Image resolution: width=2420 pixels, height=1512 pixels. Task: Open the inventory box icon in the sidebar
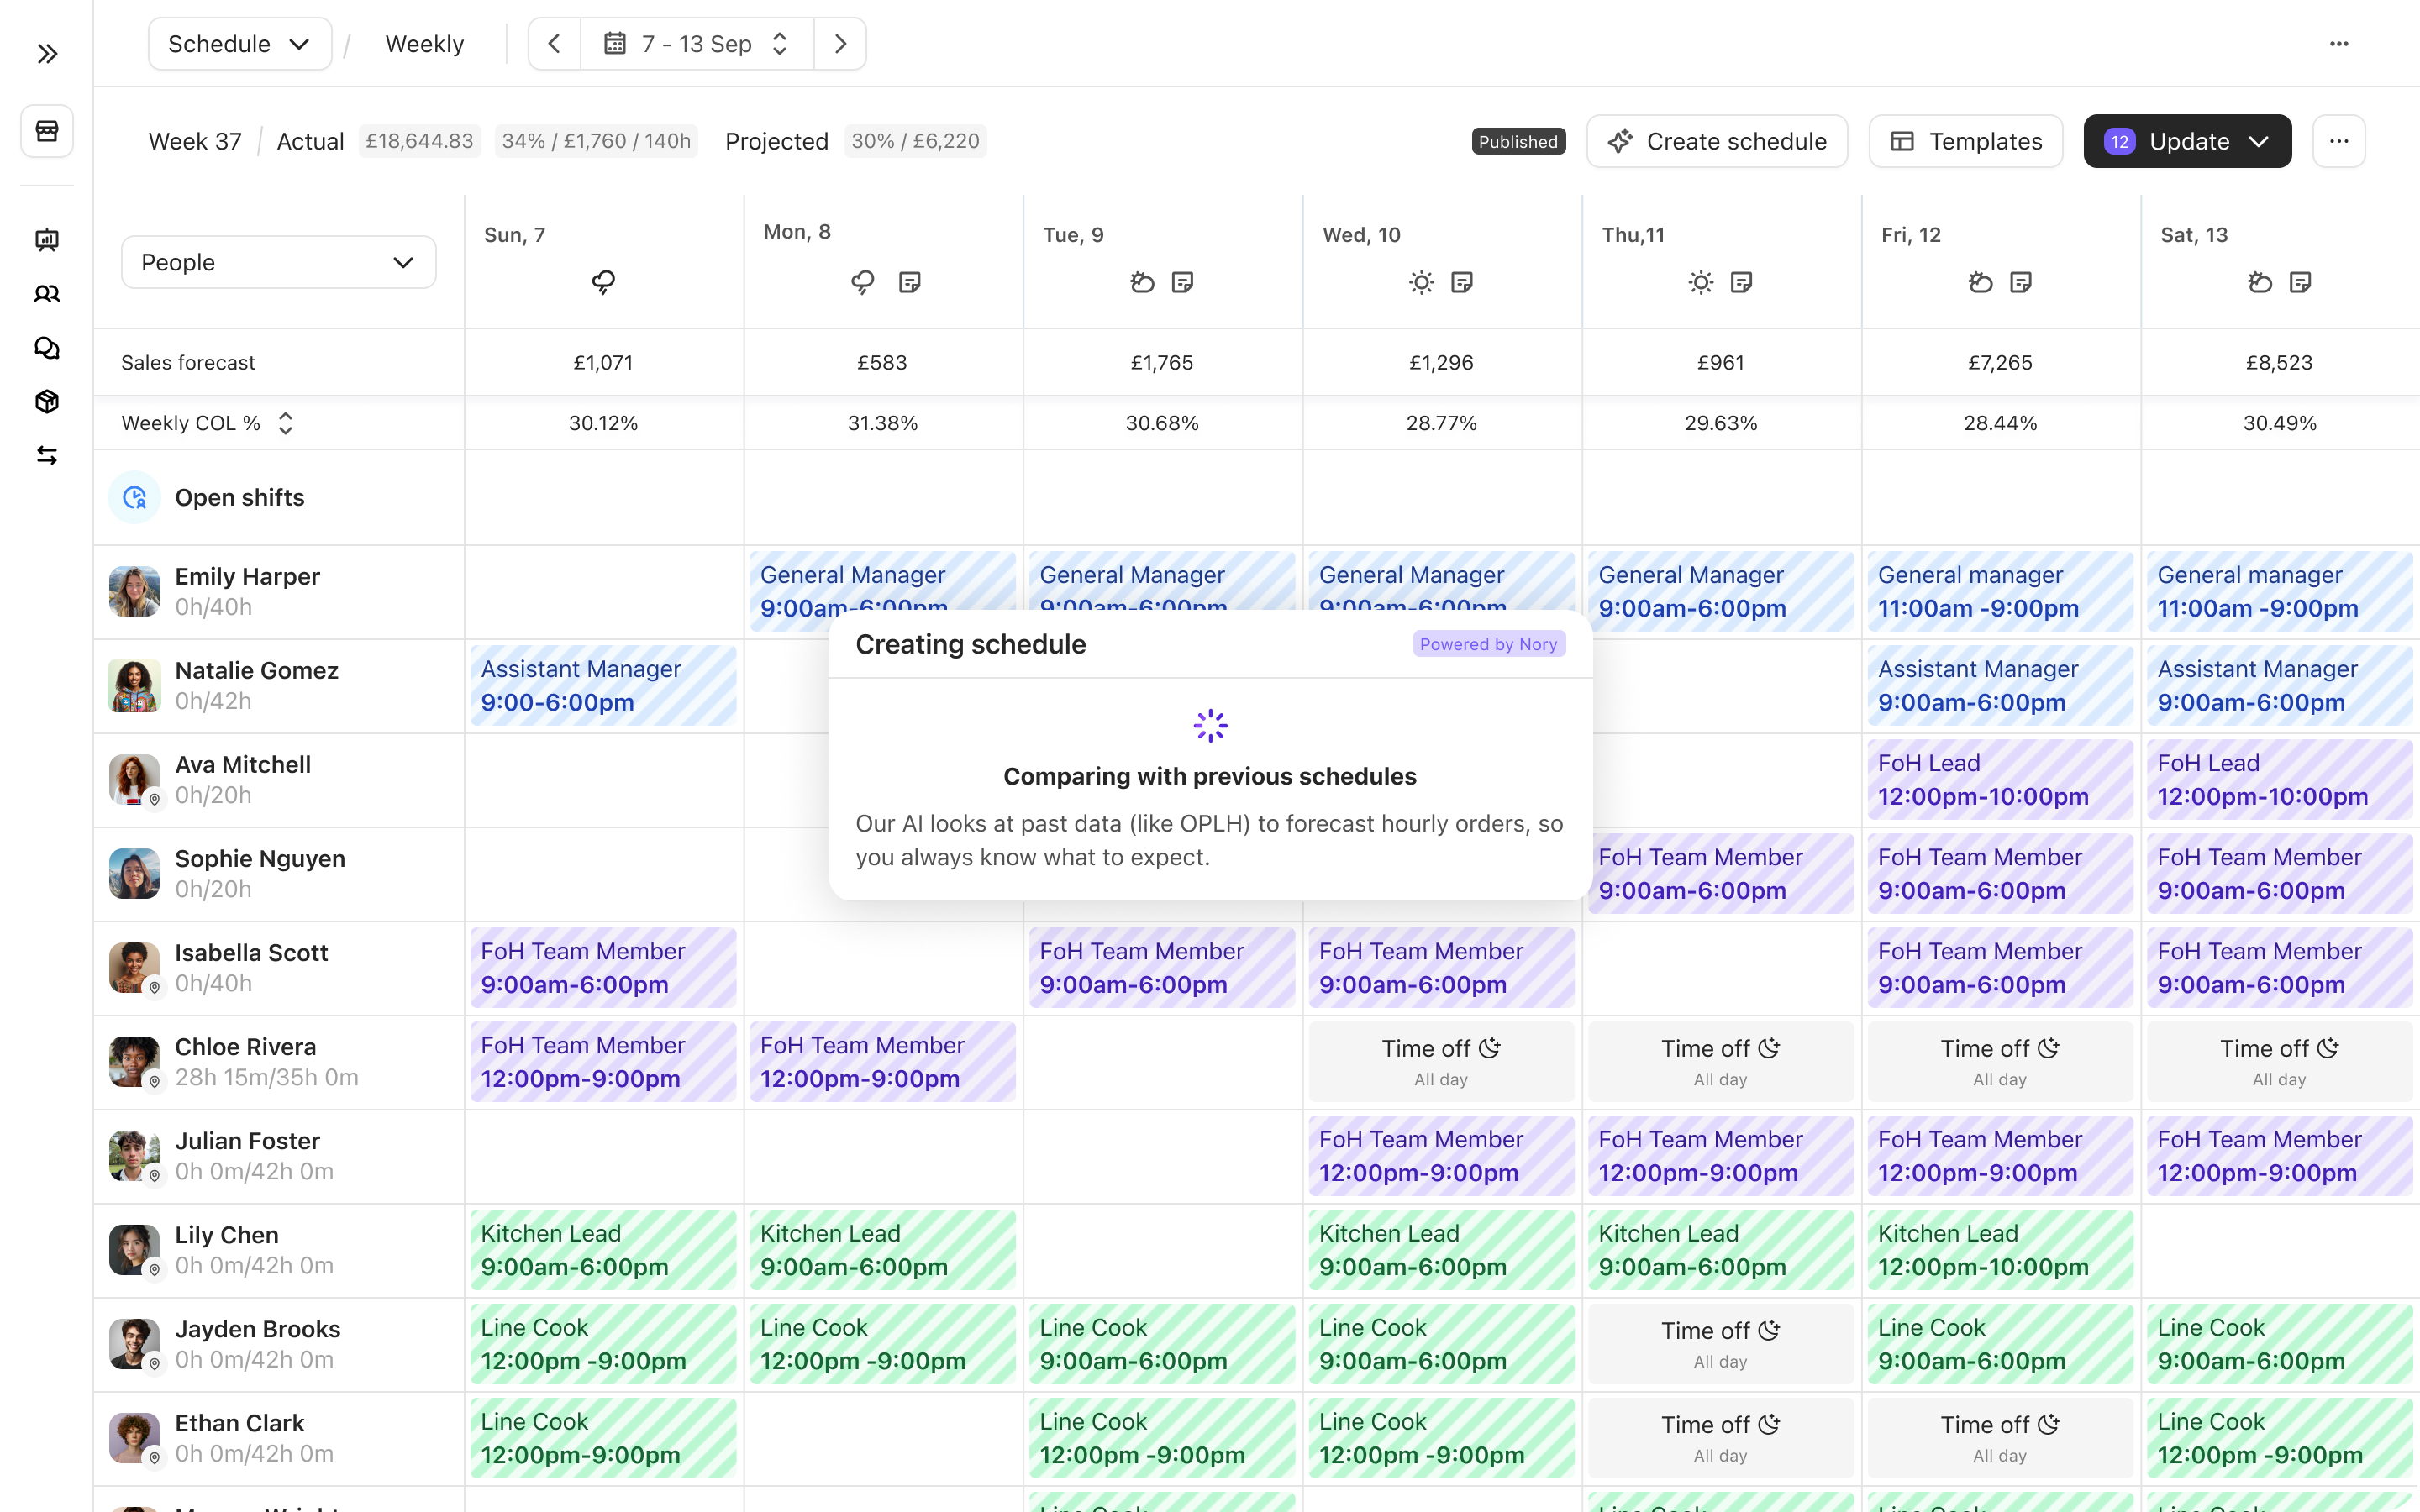[47, 402]
